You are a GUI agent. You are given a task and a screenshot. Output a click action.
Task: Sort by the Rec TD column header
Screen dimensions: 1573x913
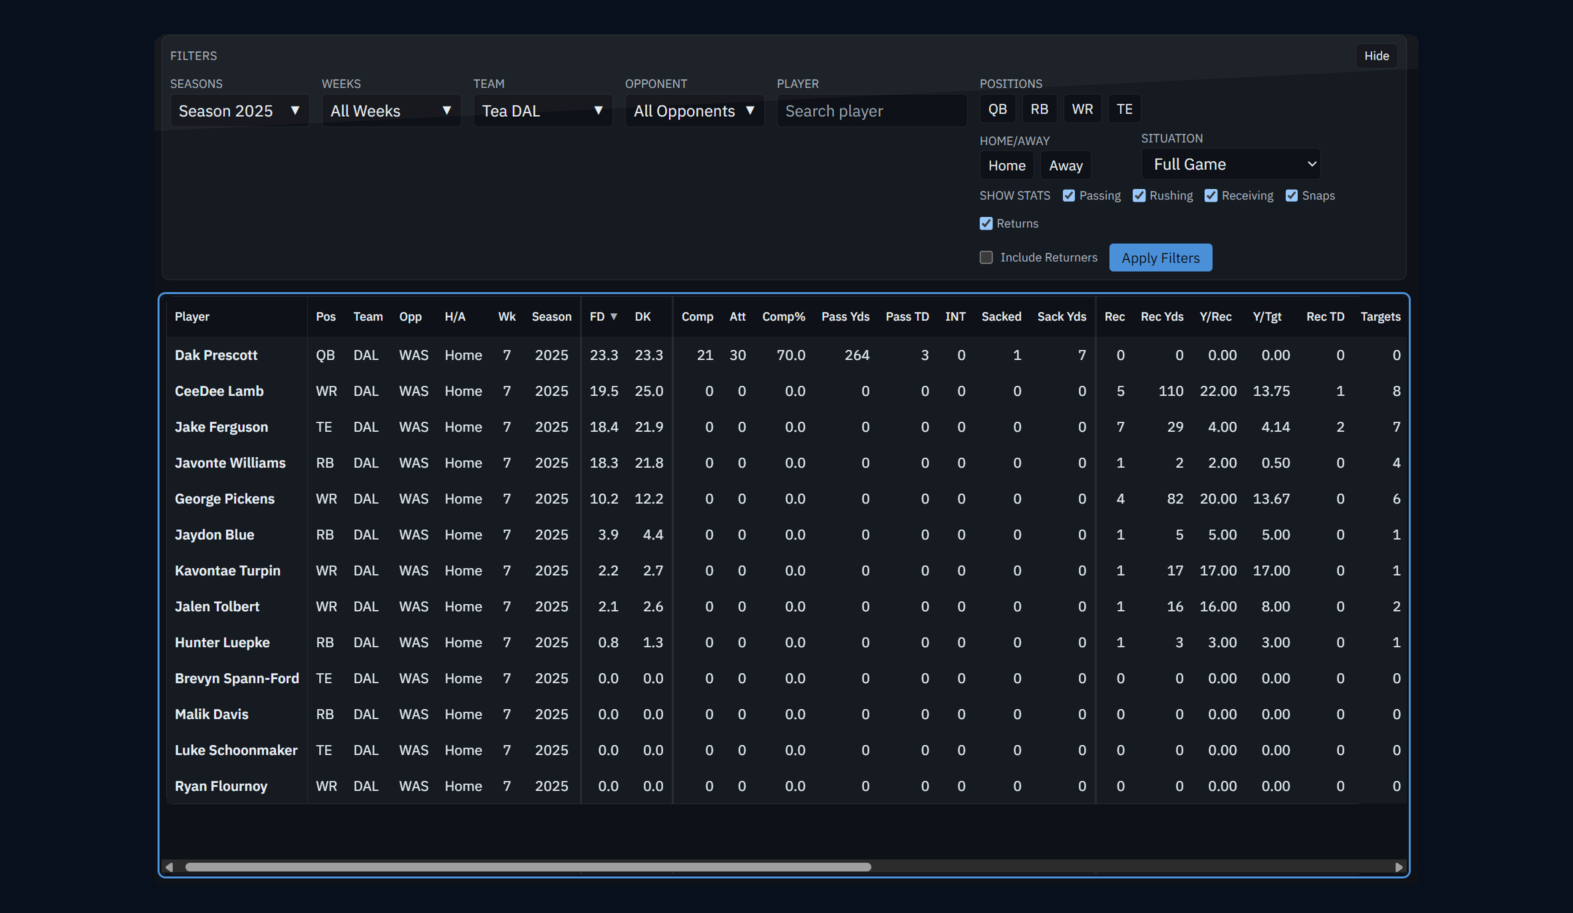[1325, 317]
